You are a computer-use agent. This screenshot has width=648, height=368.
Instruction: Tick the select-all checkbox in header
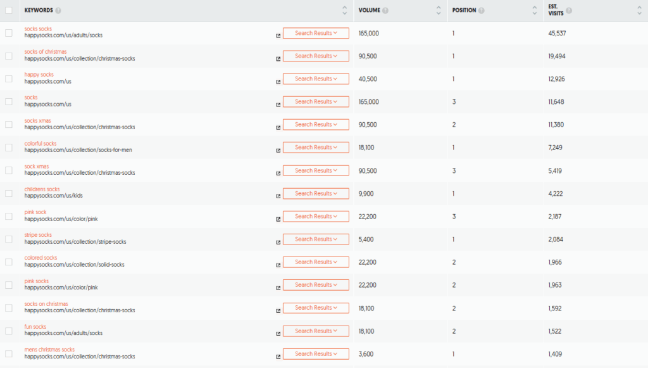(x=9, y=10)
